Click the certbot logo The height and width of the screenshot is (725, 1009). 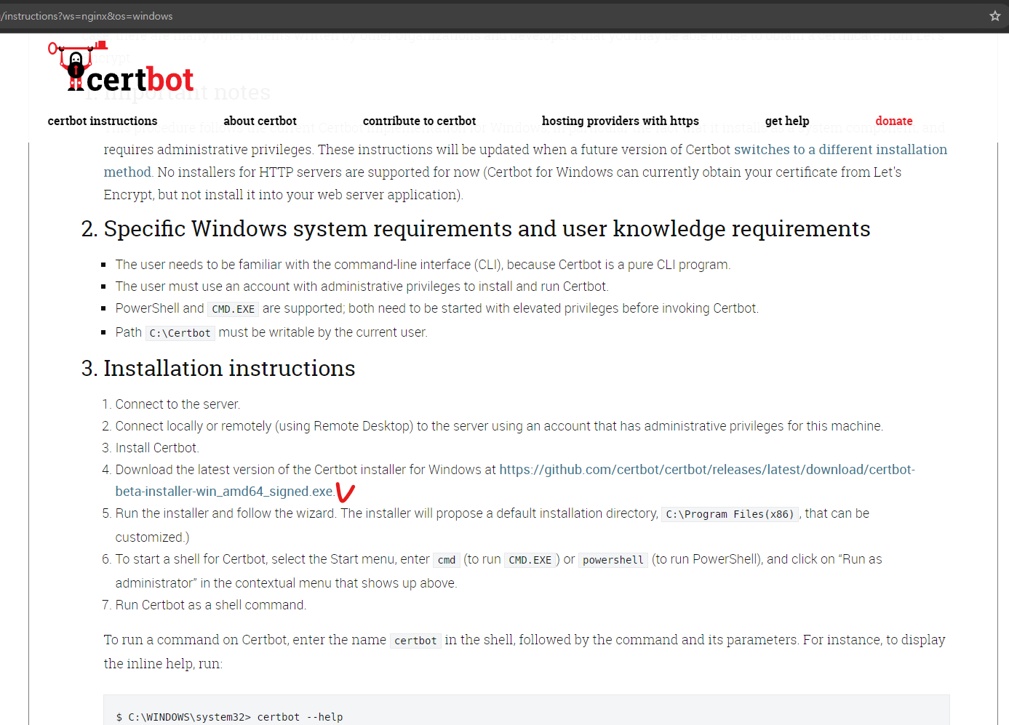coord(121,68)
